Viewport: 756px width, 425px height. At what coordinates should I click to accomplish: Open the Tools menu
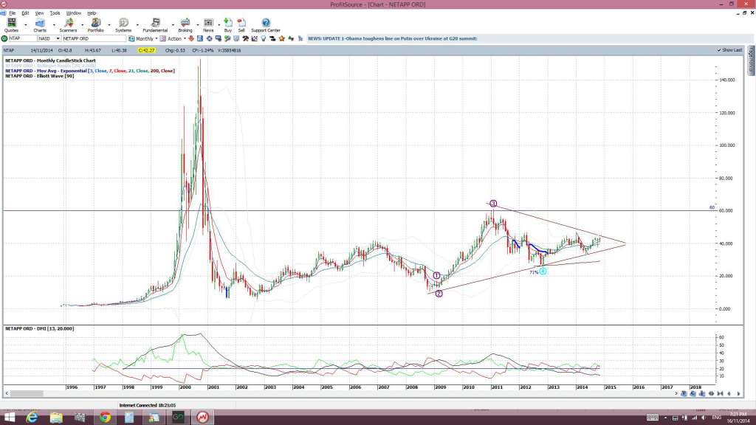coord(55,13)
